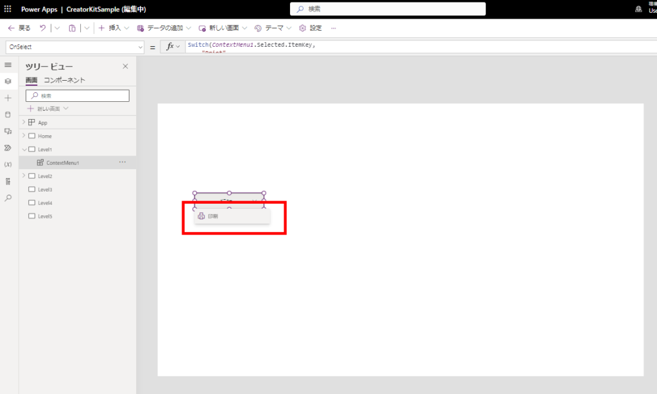
Task: Open the Tree view layers icon
Action: click(x=8, y=81)
